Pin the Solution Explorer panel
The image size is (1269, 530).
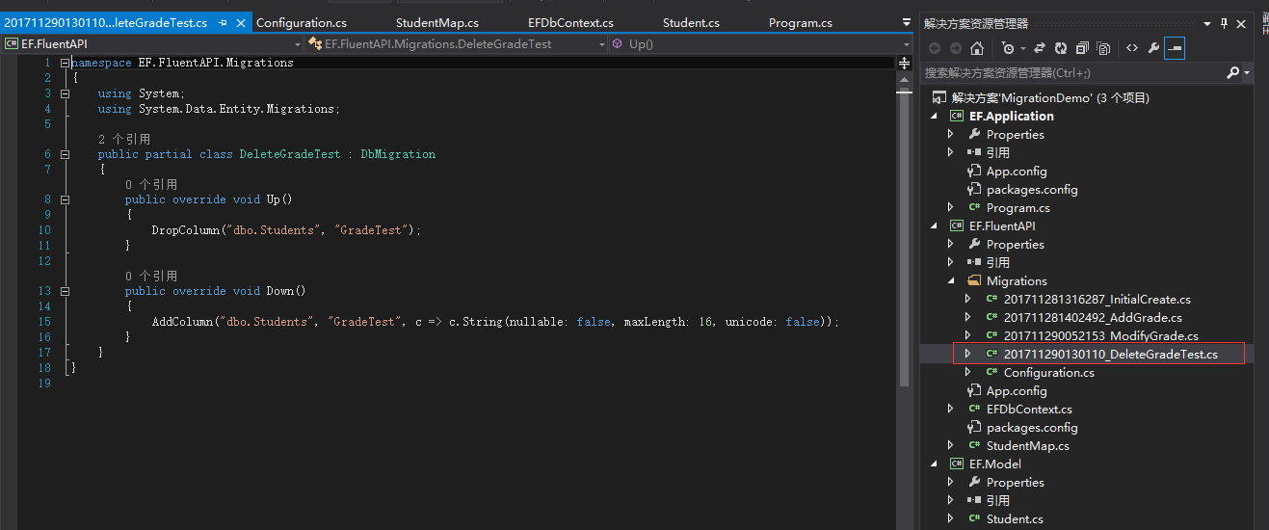tap(1225, 23)
